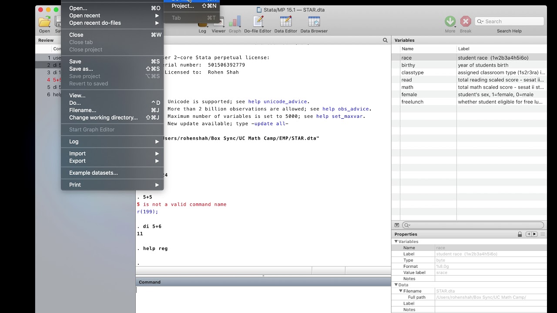The width and height of the screenshot is (557, 313).
Task: Expand the Log submenu
Action: tap(112, 141)
